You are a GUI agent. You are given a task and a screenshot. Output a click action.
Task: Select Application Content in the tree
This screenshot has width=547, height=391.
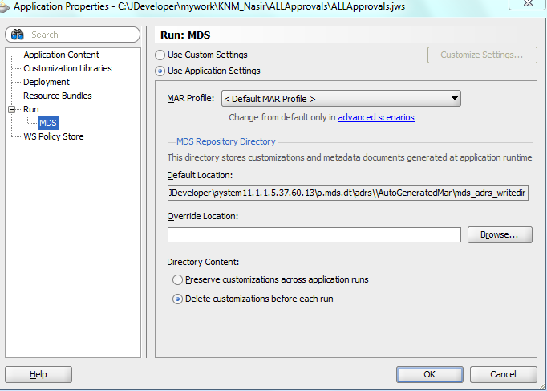pos(62,55)
